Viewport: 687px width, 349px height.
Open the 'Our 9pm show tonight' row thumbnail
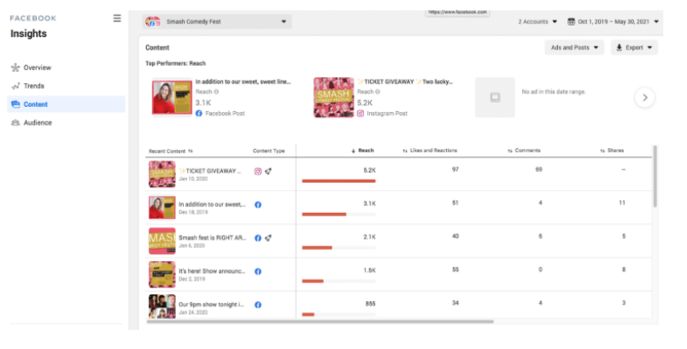tap(162, 306)
